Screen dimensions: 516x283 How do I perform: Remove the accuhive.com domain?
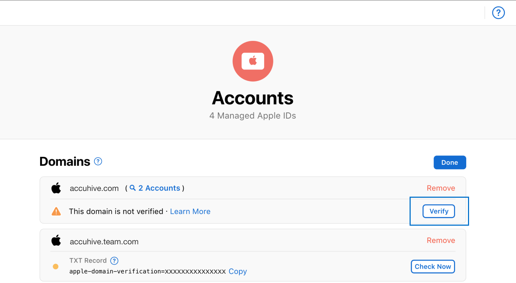441,188
